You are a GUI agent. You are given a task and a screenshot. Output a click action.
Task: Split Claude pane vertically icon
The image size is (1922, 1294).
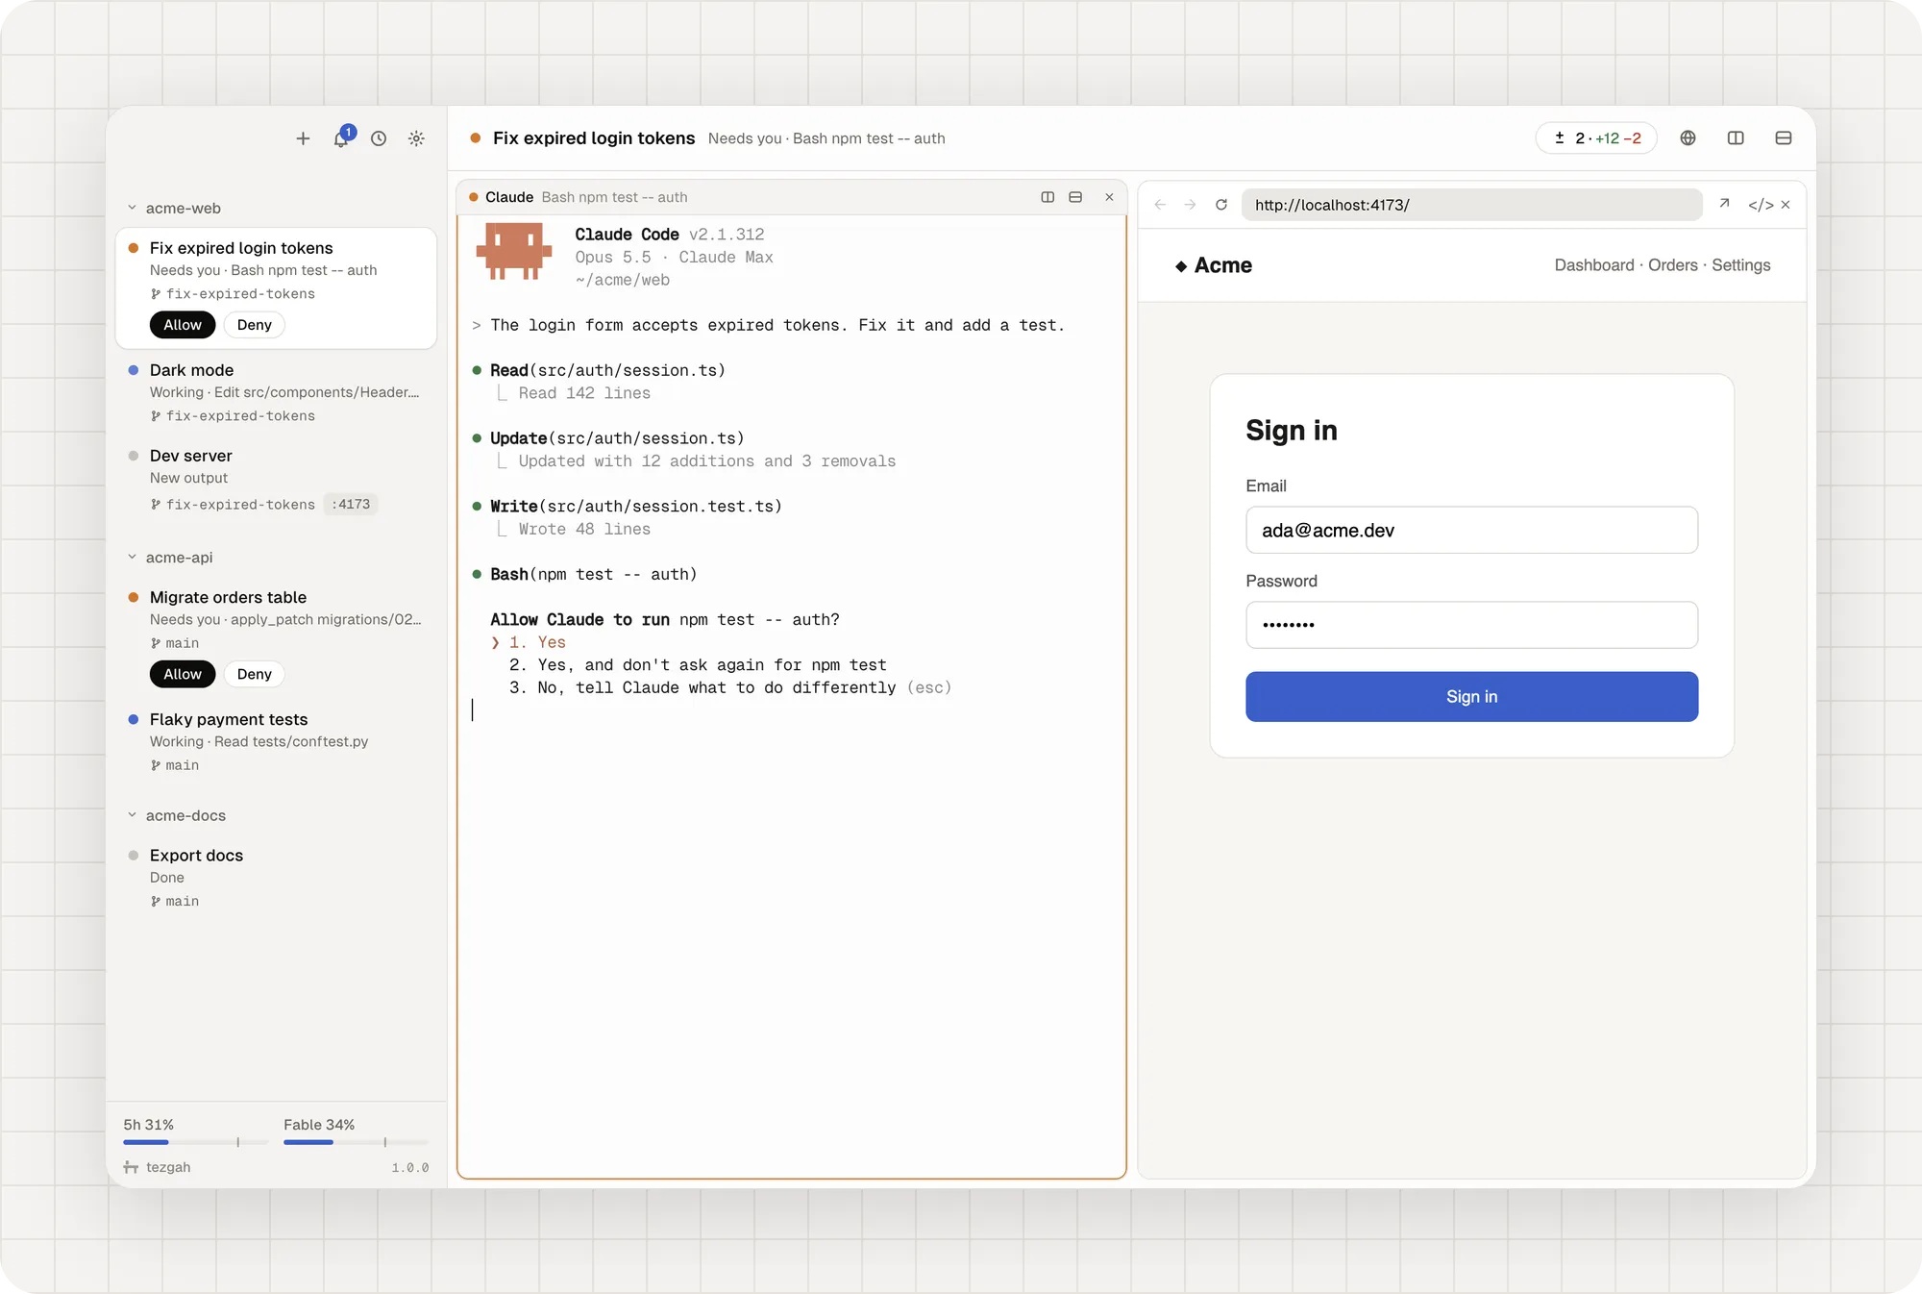pyautogui.click(x=1047, y=197)
